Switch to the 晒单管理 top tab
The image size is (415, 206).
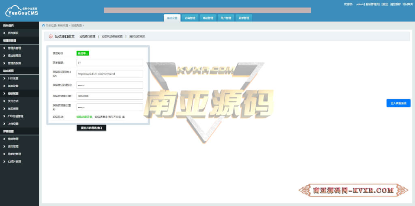[x=244, y=18]
